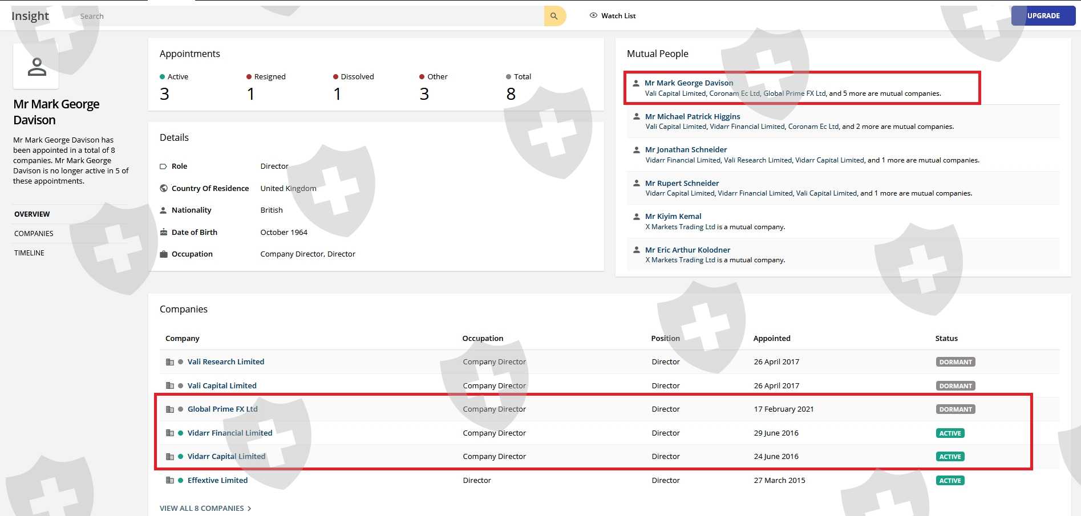This screenshot has height=516, width=1081.
Task: Click the Watch List eye icon
Action: (x=593, y=15)
